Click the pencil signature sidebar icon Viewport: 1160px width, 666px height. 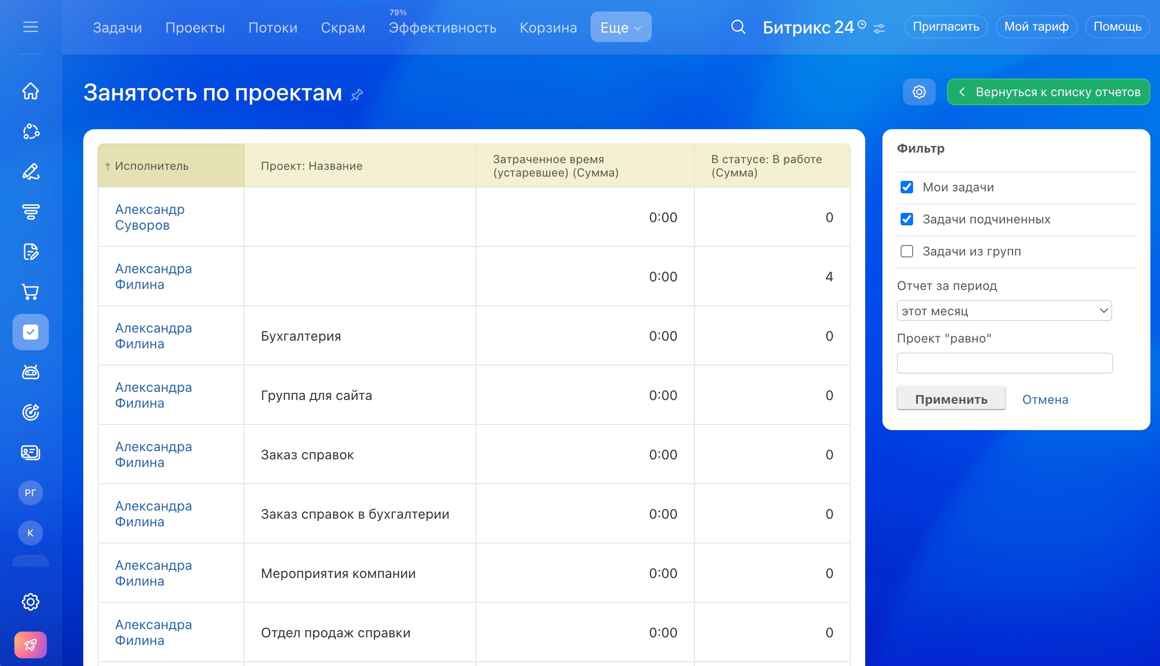click(31, 171)
